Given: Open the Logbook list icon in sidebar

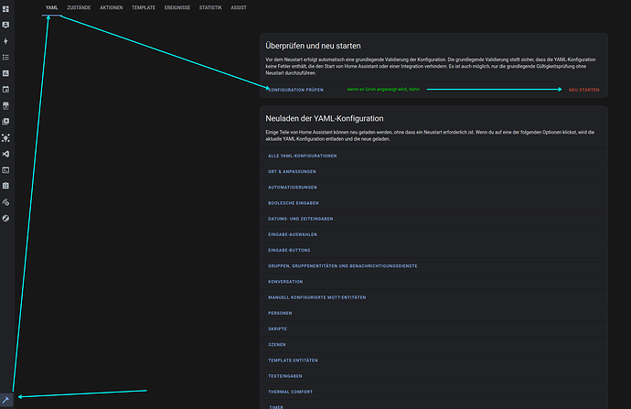Looking at the screenshot, I should click(x=5, y=57).
